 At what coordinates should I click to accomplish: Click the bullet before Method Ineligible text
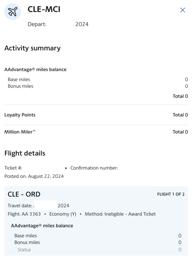(x=81, y=214)
